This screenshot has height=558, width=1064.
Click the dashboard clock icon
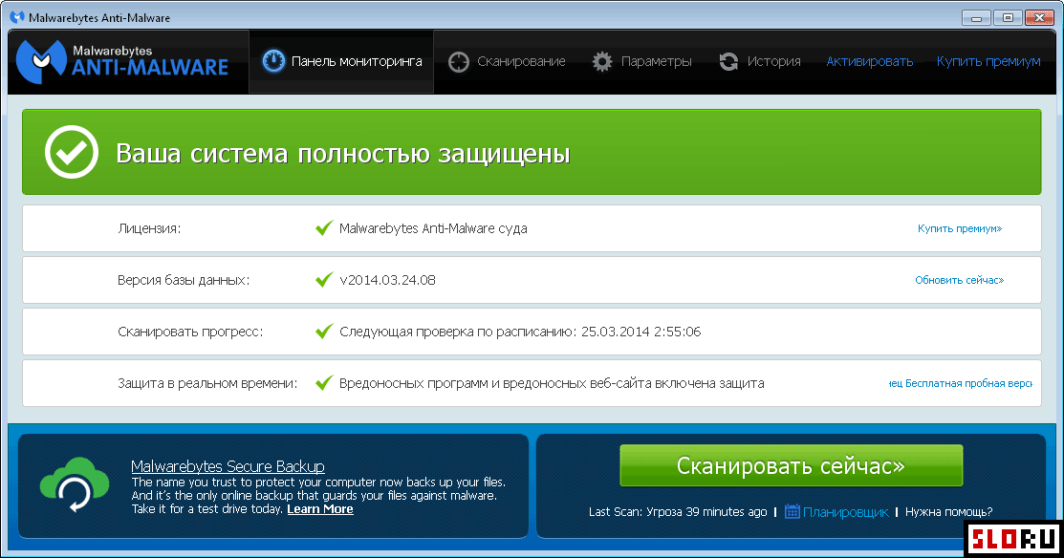coord(273,61)
